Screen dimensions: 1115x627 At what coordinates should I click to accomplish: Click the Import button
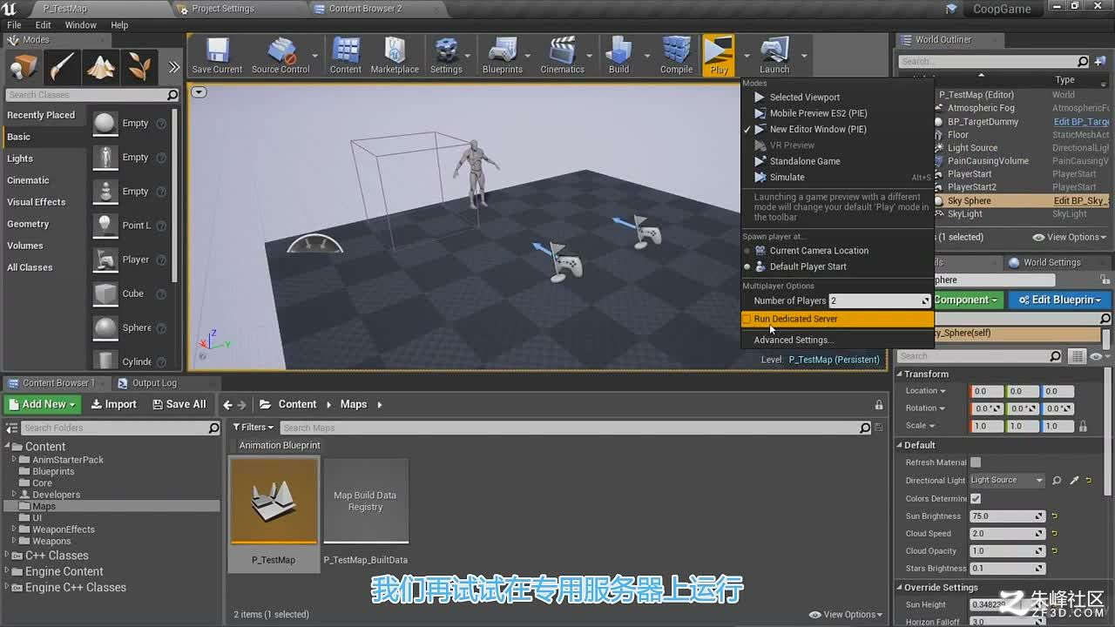click(114, 404)
